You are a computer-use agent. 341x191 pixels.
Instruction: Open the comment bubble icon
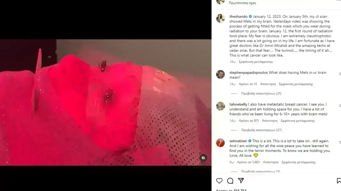point(230,181)
